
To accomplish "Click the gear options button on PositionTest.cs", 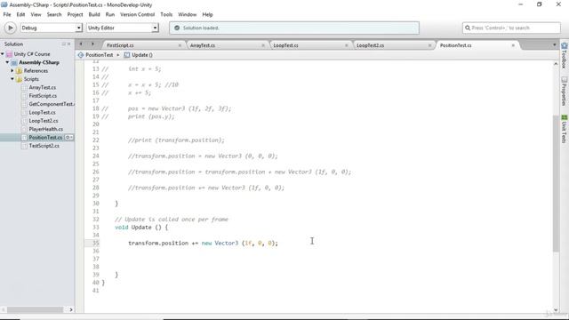I will coord(68,138).
